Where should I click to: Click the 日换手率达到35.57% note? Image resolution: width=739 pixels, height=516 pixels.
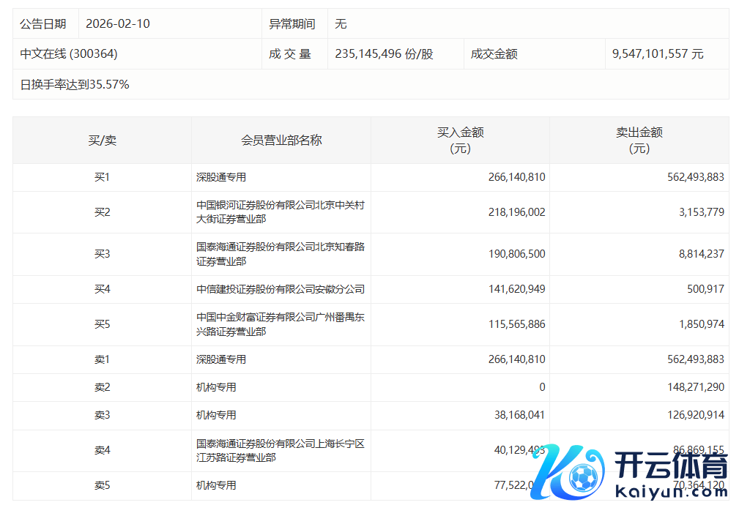point(75,85)
